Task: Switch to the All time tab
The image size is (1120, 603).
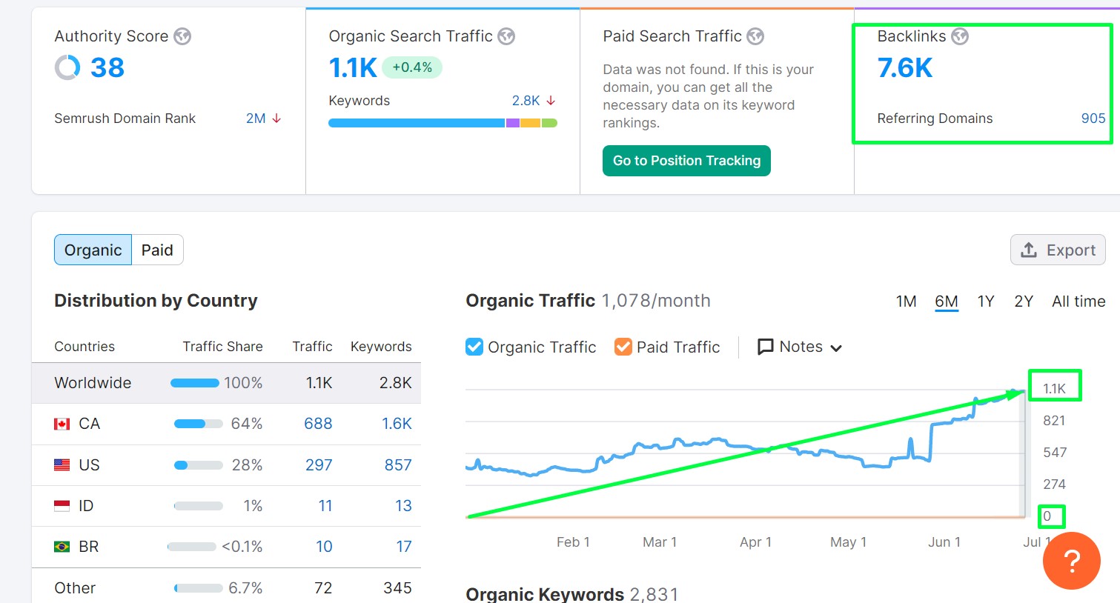Action: 1078,301
